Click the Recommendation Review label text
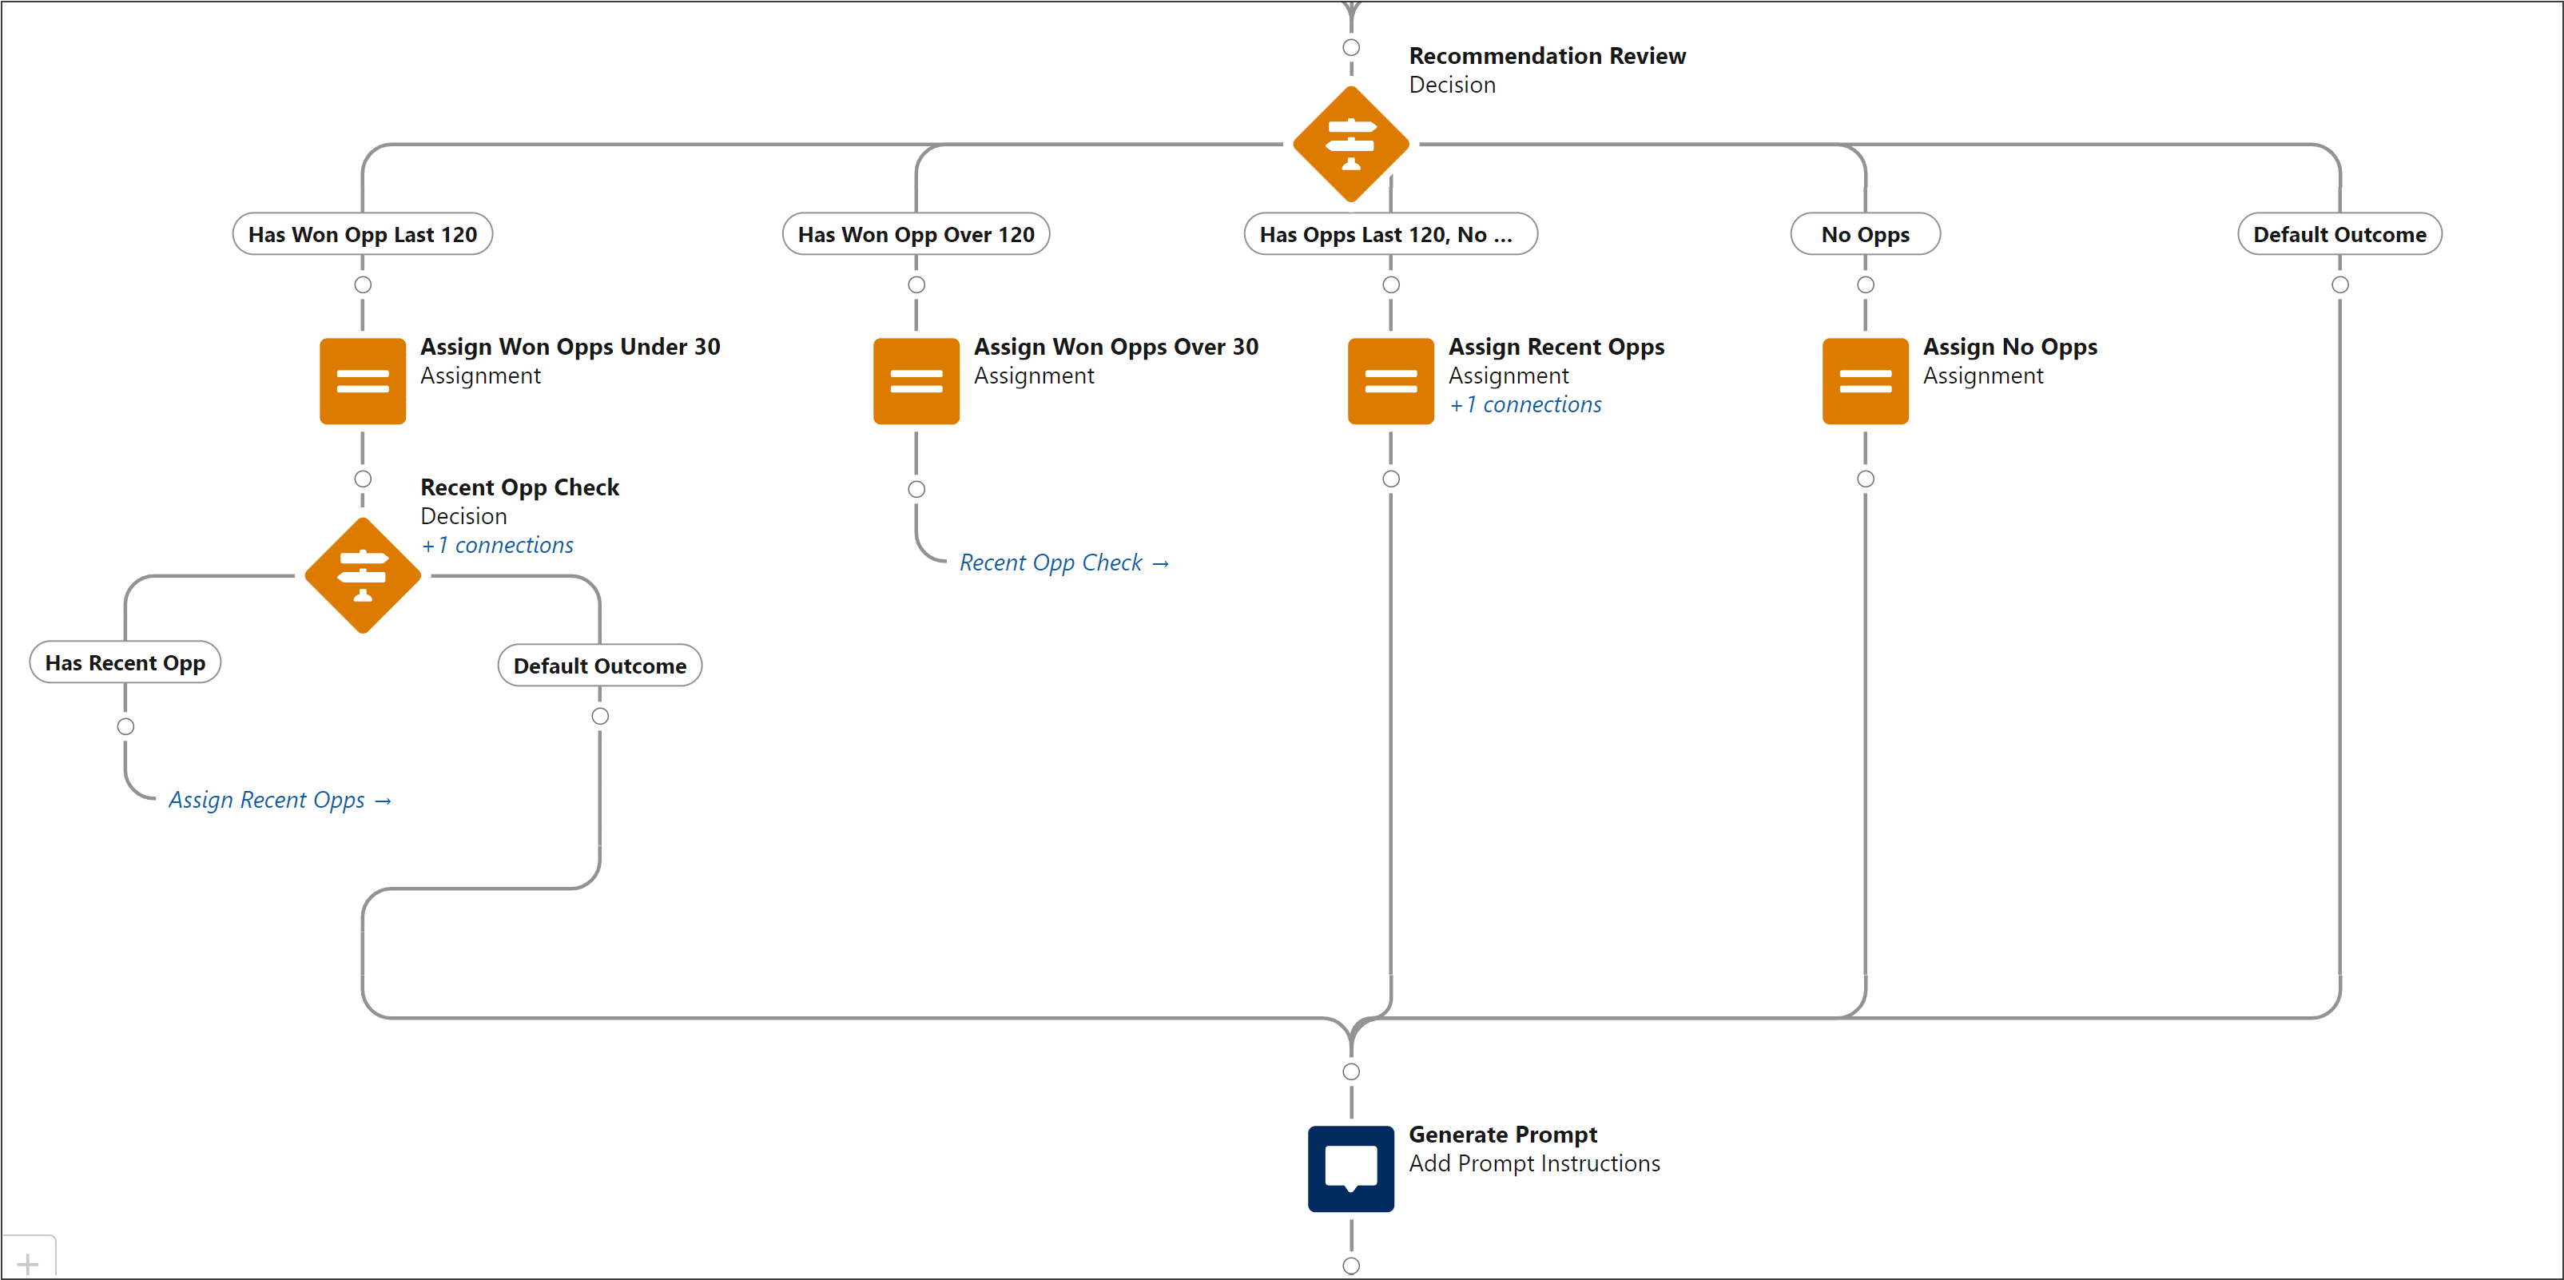The width and height of the screenshot is (2564, 1280). (x=1547, y=56)
